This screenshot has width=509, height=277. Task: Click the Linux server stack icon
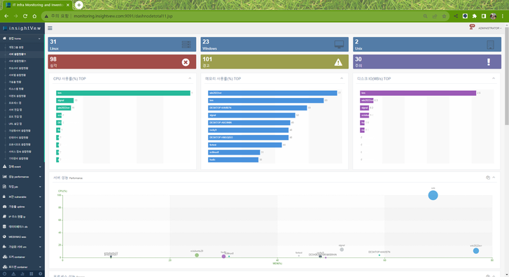(x=186, y=45)
